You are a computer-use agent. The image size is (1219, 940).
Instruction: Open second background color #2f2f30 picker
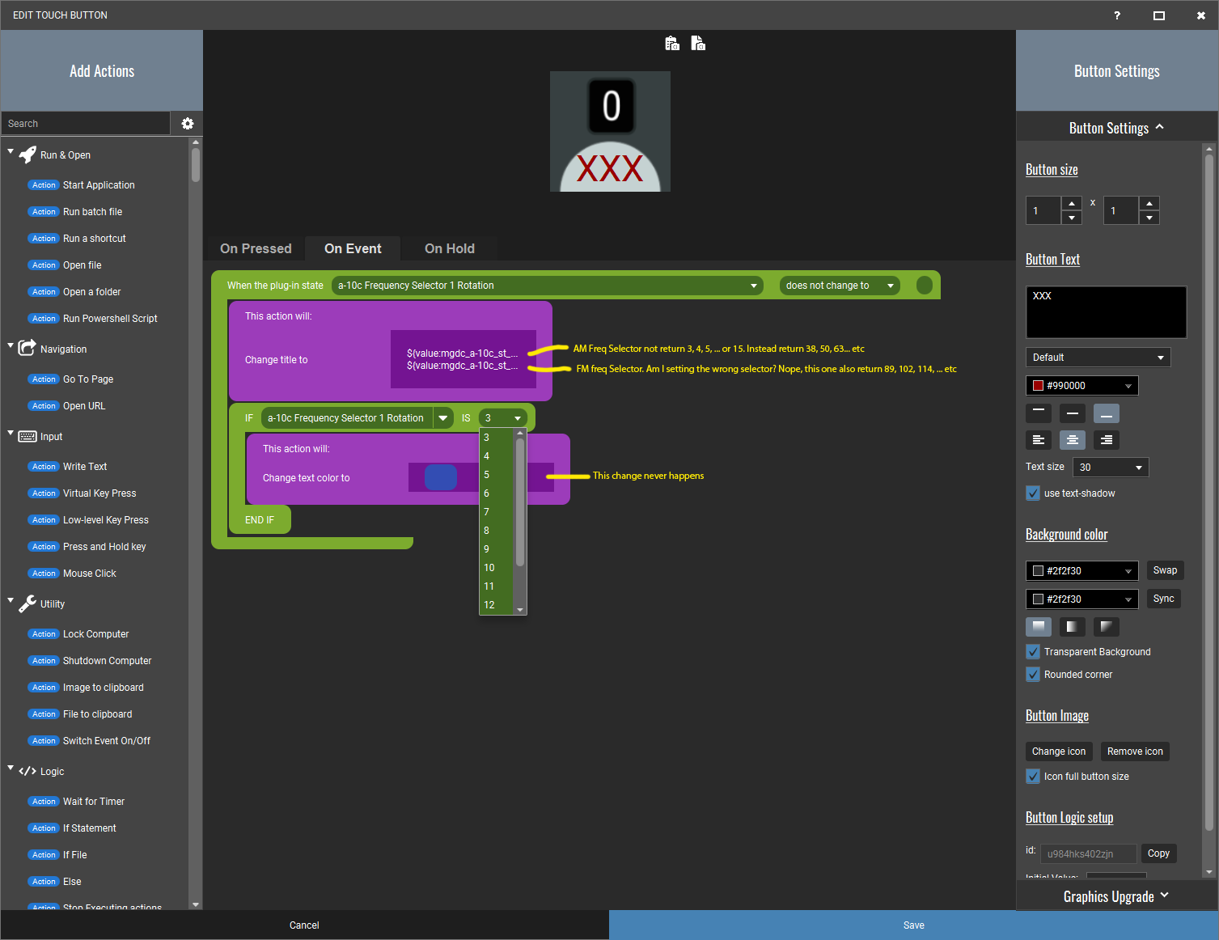(x=1081, y=599)
